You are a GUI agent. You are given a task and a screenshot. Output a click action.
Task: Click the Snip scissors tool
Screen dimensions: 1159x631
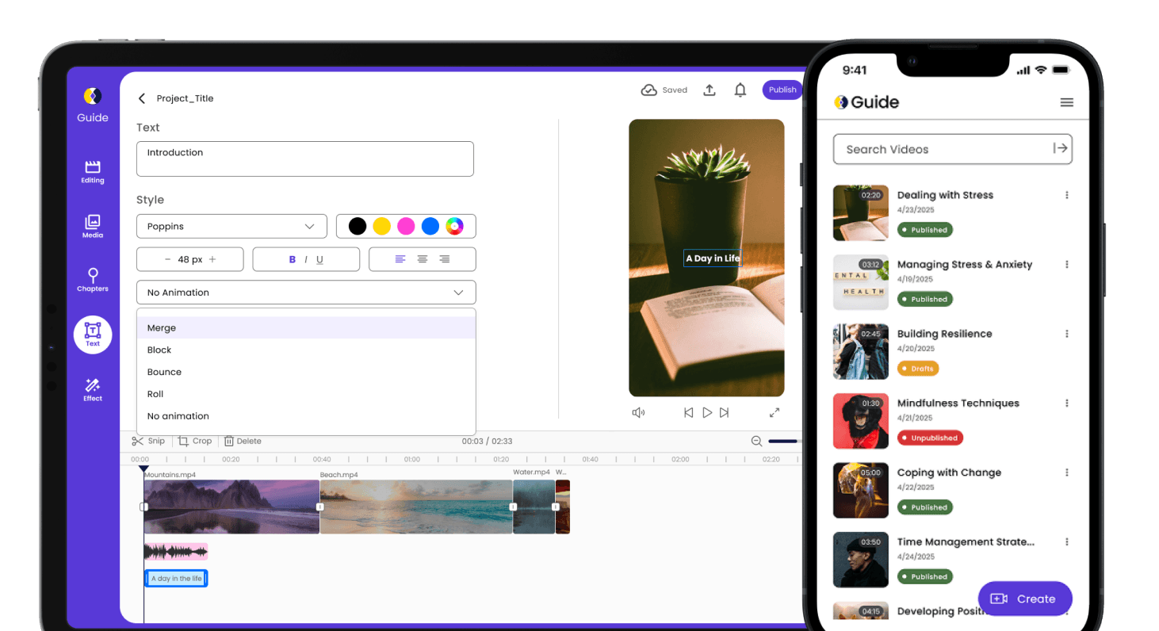(x=148, y=441)
